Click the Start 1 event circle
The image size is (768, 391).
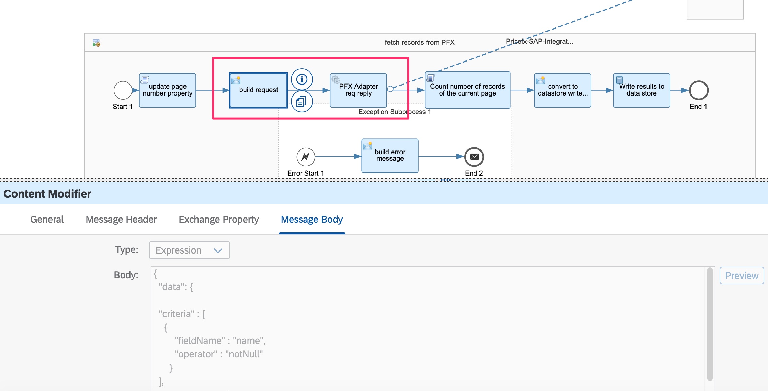(x=123, y=90)
